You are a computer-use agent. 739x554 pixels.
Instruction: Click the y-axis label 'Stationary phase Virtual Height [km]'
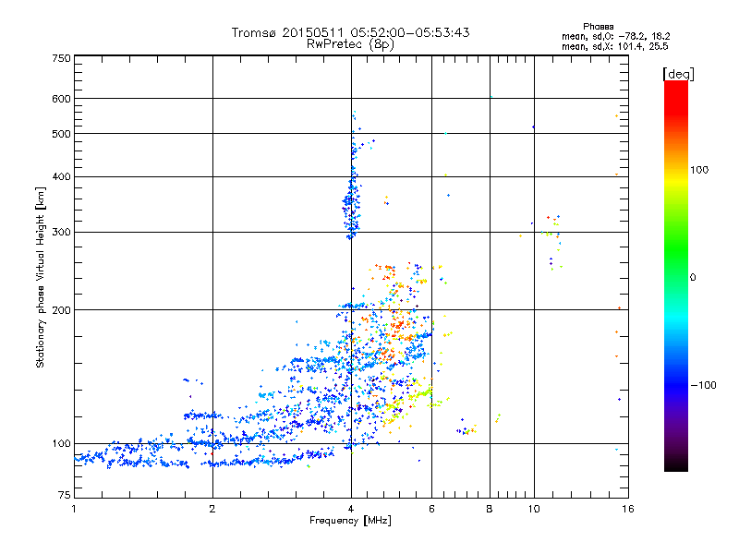click(x=40, y=277)
